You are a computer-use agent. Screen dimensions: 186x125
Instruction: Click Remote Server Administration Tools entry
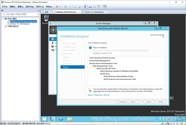tap(103, 64)
